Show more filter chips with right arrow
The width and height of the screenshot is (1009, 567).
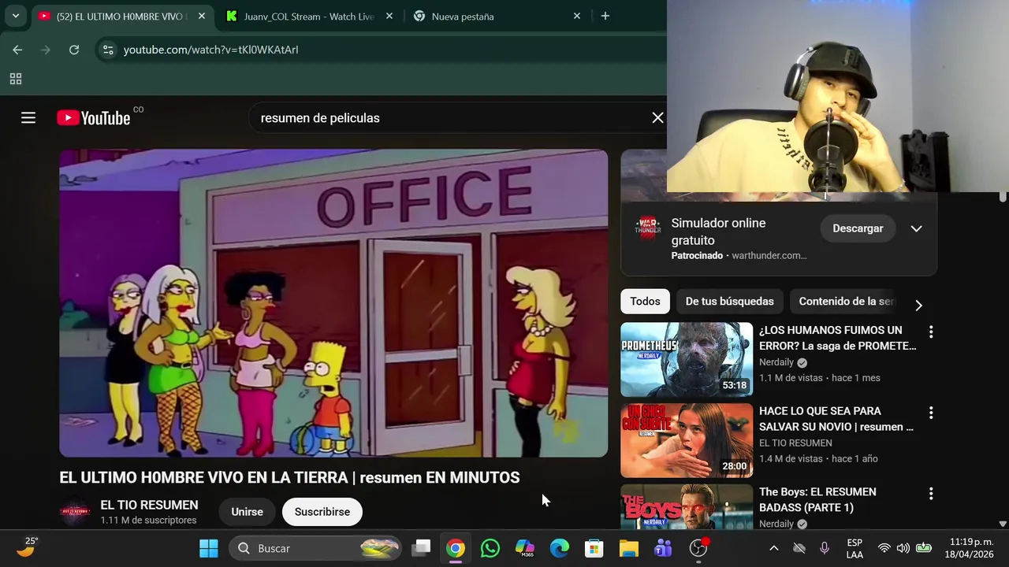(x=918, y=305)
